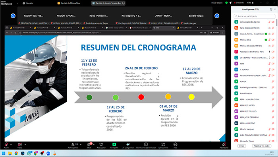This screenshot has height=157, width=278.
Task: Click Iniciar sesión link
Action: 217,3
